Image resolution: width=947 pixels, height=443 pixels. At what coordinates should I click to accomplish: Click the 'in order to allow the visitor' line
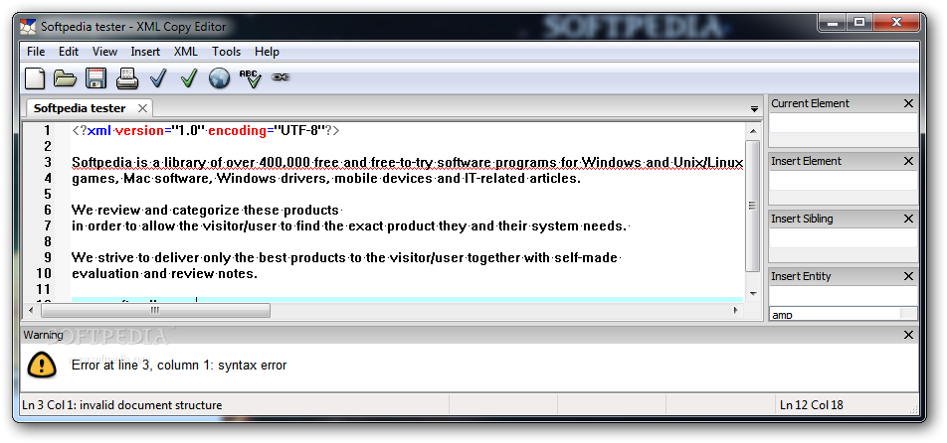pos(350,226)
